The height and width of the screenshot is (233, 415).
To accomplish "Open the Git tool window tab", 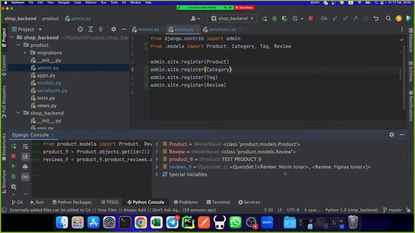I will (18, 202).
